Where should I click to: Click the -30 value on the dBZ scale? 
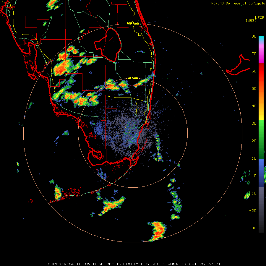[x=253, y=228]
